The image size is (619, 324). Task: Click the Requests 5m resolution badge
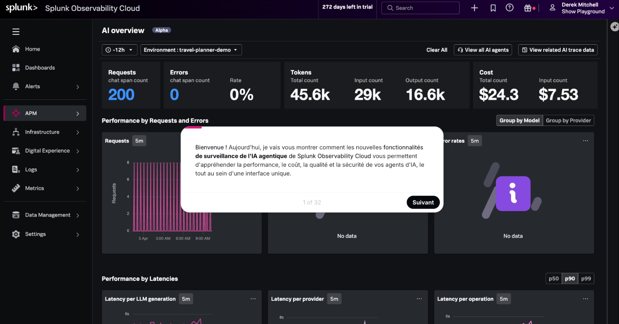(x=139, y=141)
